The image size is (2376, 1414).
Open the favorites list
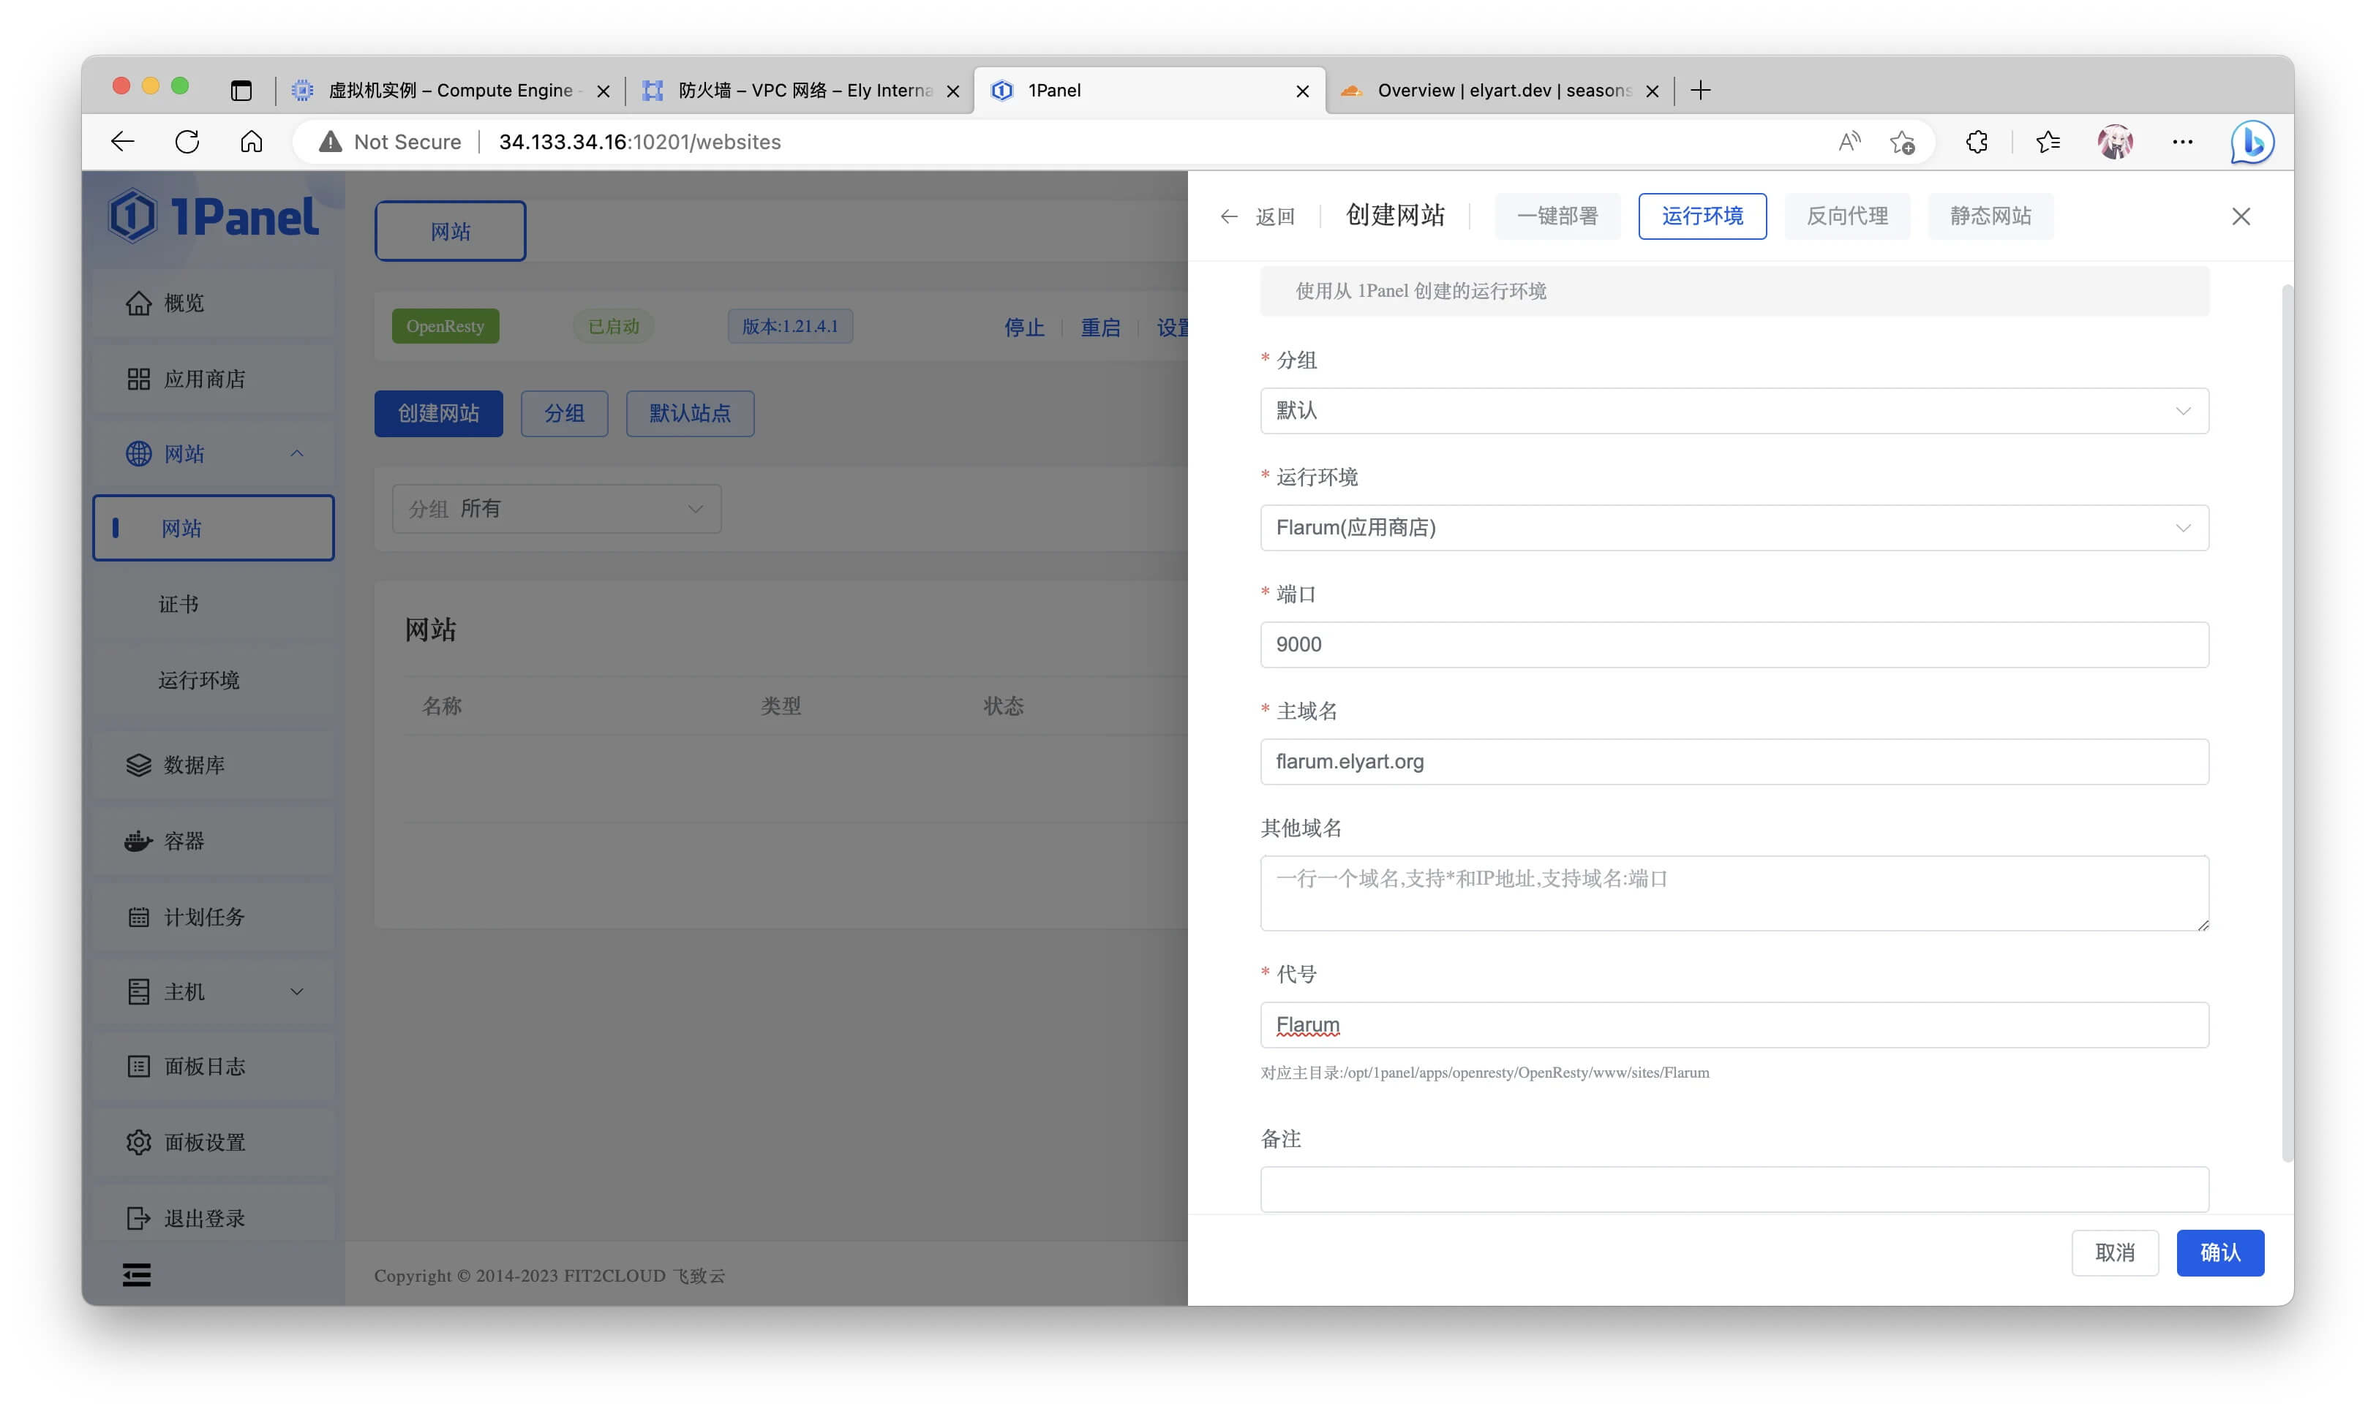(x=2048, y=142)
